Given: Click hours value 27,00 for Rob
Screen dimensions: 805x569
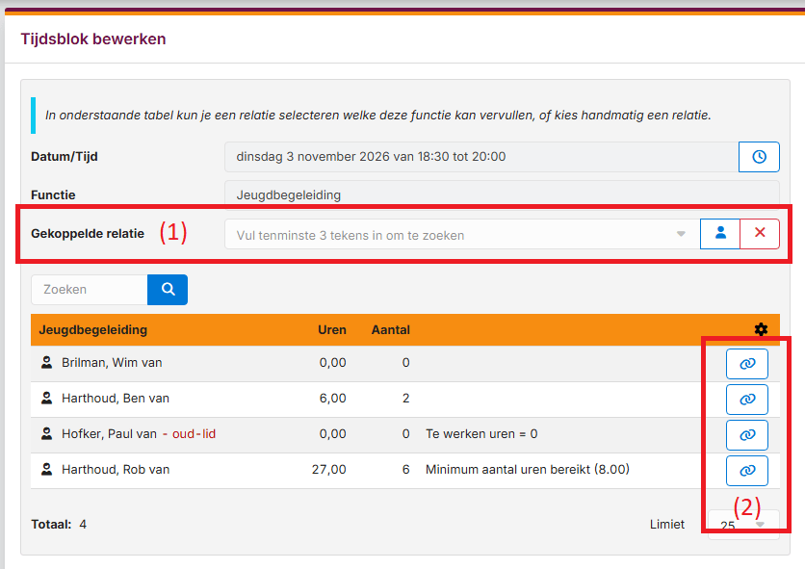Looking at the screenshot, I should click(329, 470).
